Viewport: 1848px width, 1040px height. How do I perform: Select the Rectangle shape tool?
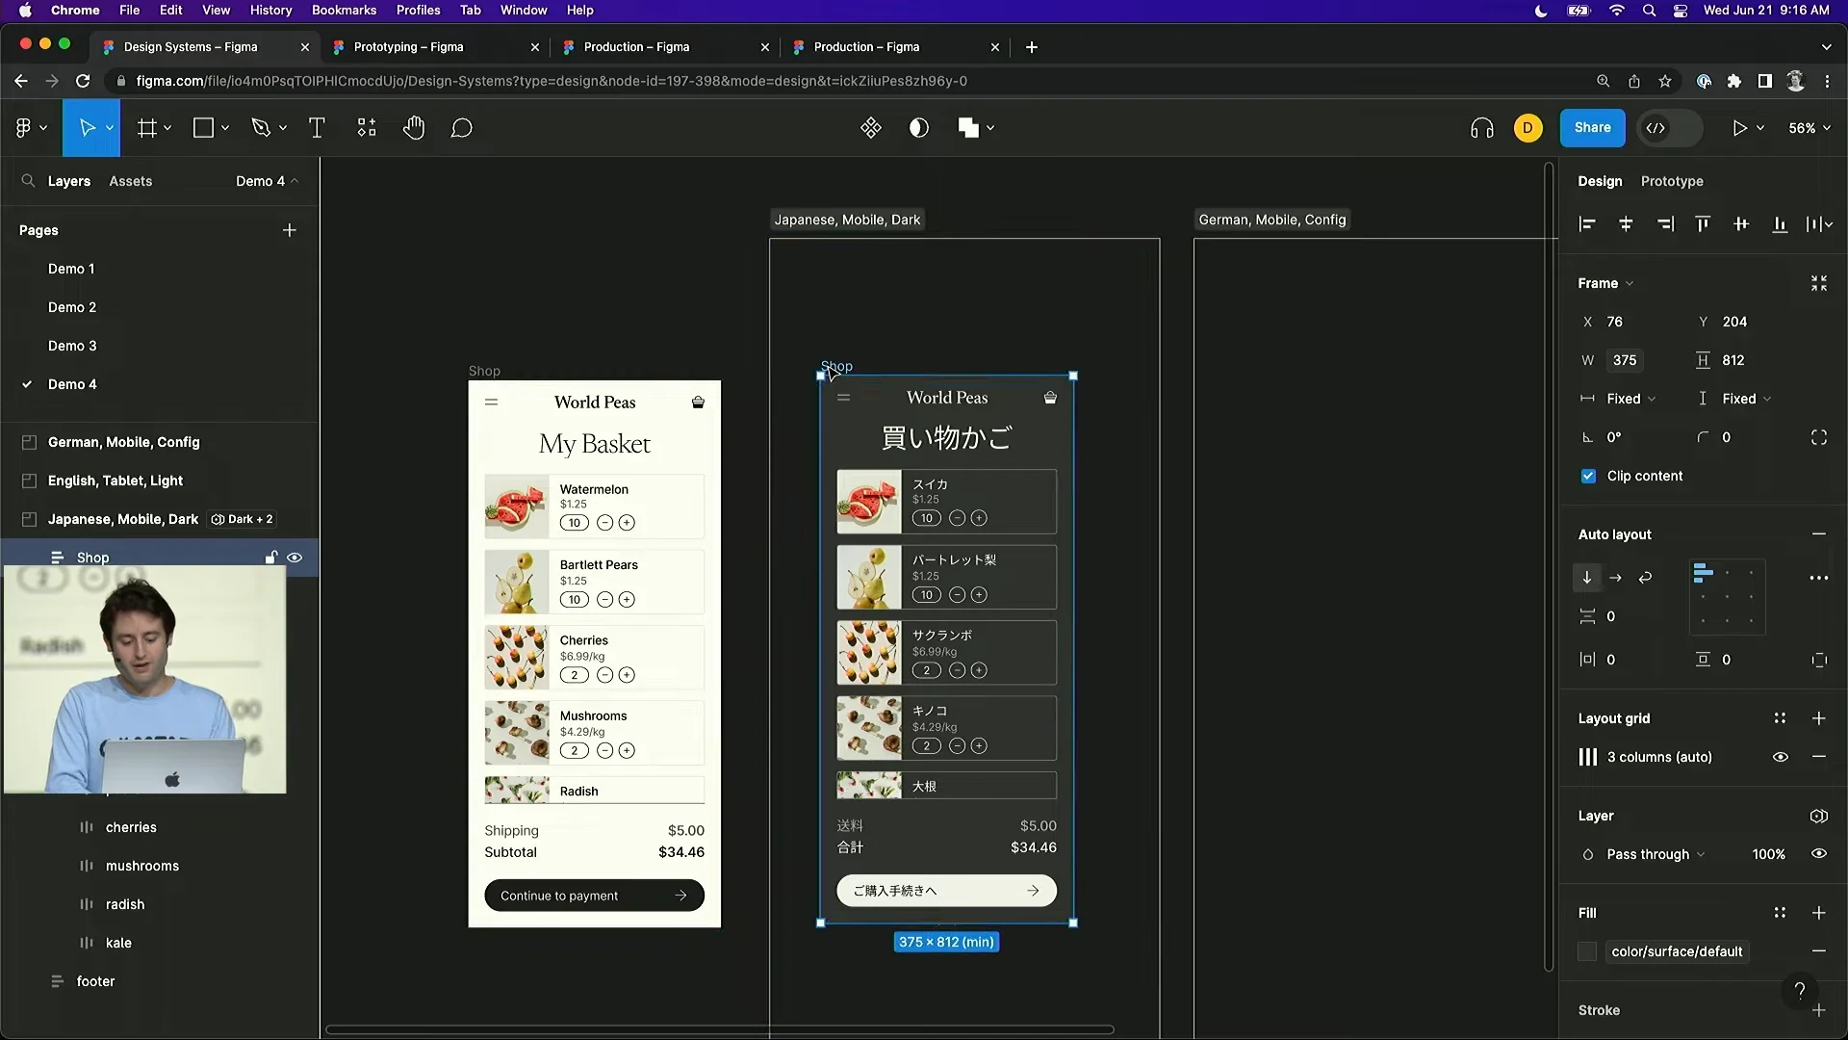click(x=203, y=128)
